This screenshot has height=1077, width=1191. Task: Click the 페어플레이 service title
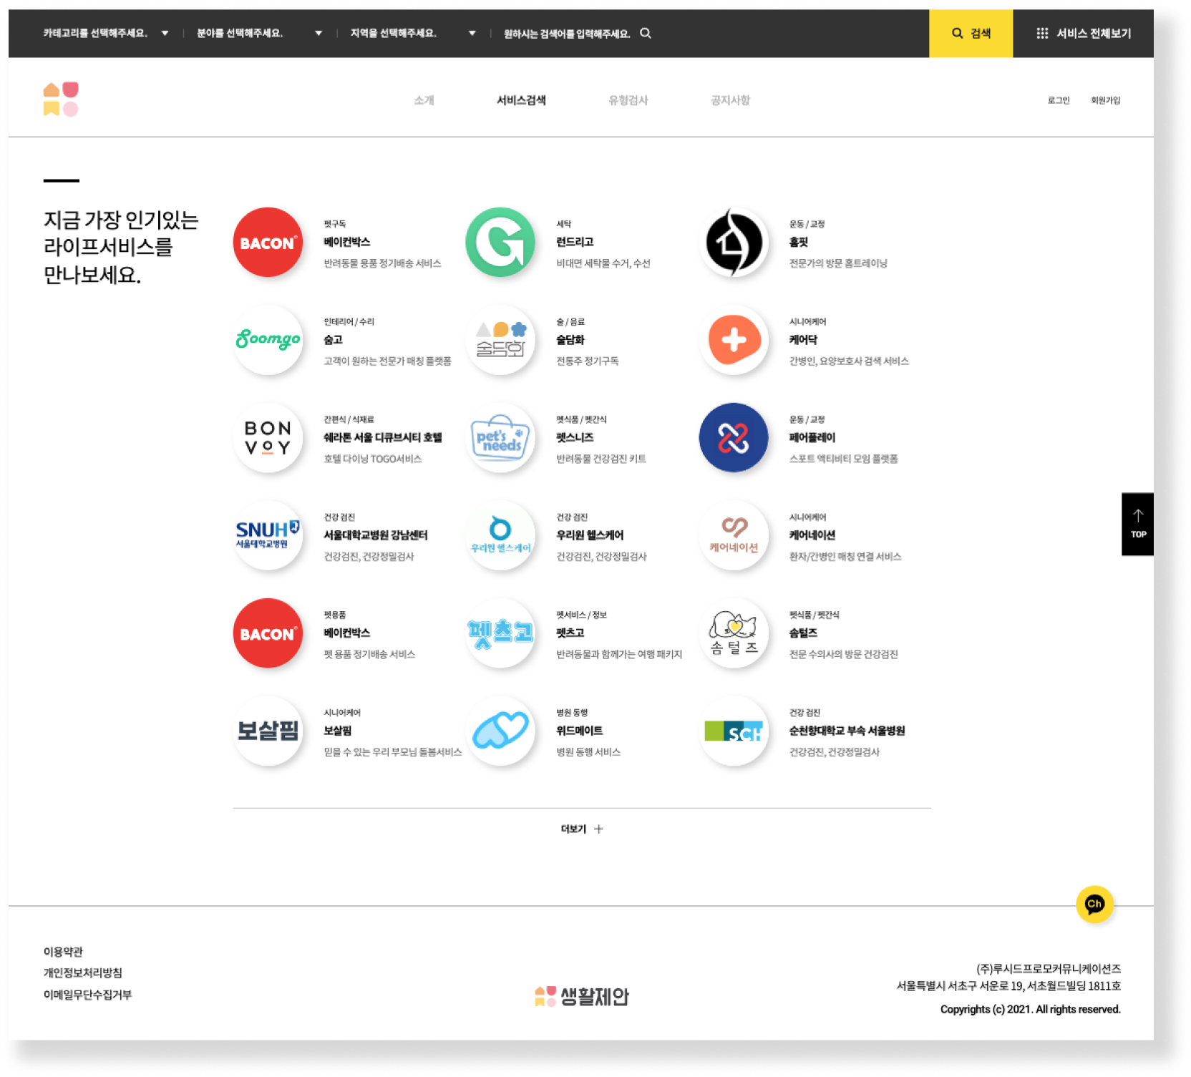click(x=812, y=437)
